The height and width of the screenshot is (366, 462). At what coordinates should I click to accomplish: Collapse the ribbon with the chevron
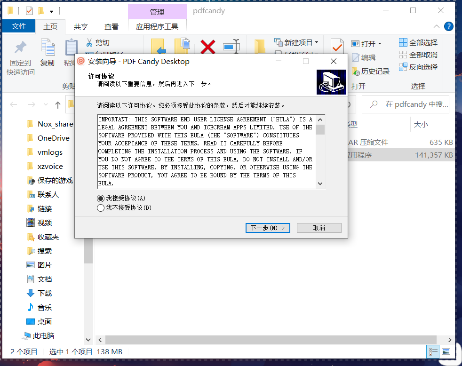(x=437, y=26)
